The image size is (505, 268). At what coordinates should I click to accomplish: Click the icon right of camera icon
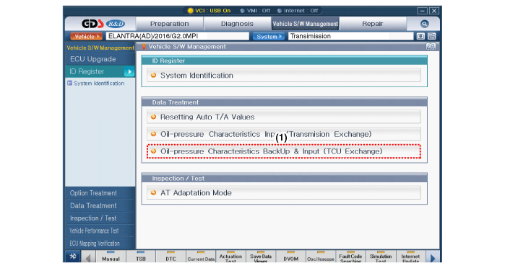tap(431, 36)
